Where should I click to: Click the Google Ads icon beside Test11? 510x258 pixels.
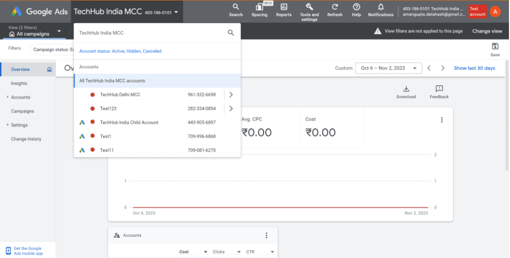point(82,150)
